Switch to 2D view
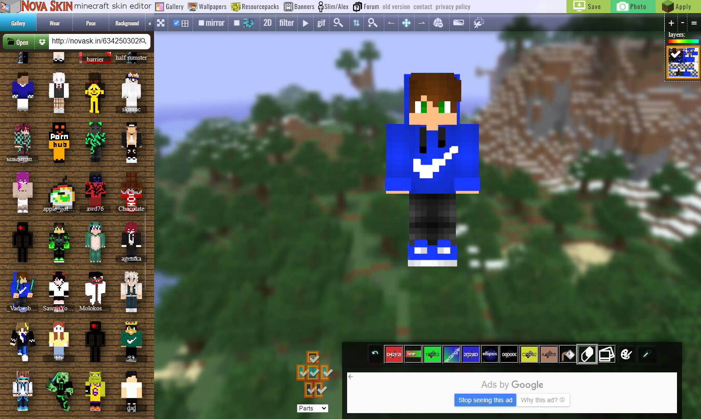Image resolution: width=701 pixels, height=419 pixels. 267,23
